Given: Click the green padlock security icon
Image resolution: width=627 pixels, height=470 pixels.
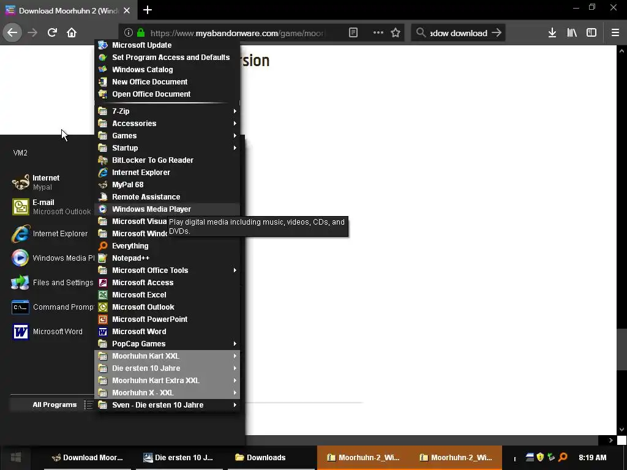Looking at the screenshot, I should pyautogui.click(x=141, y=32).
